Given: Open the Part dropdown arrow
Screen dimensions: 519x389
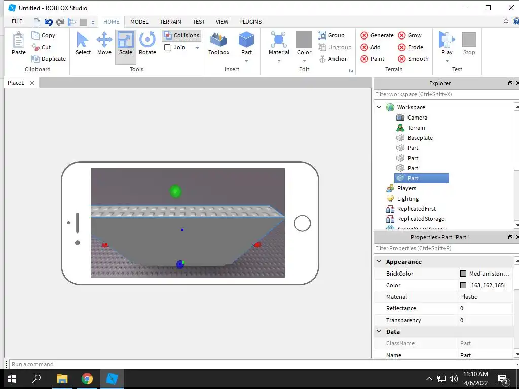Looking at the screenshot, I should pyautogui.click(x=246, y=61).
